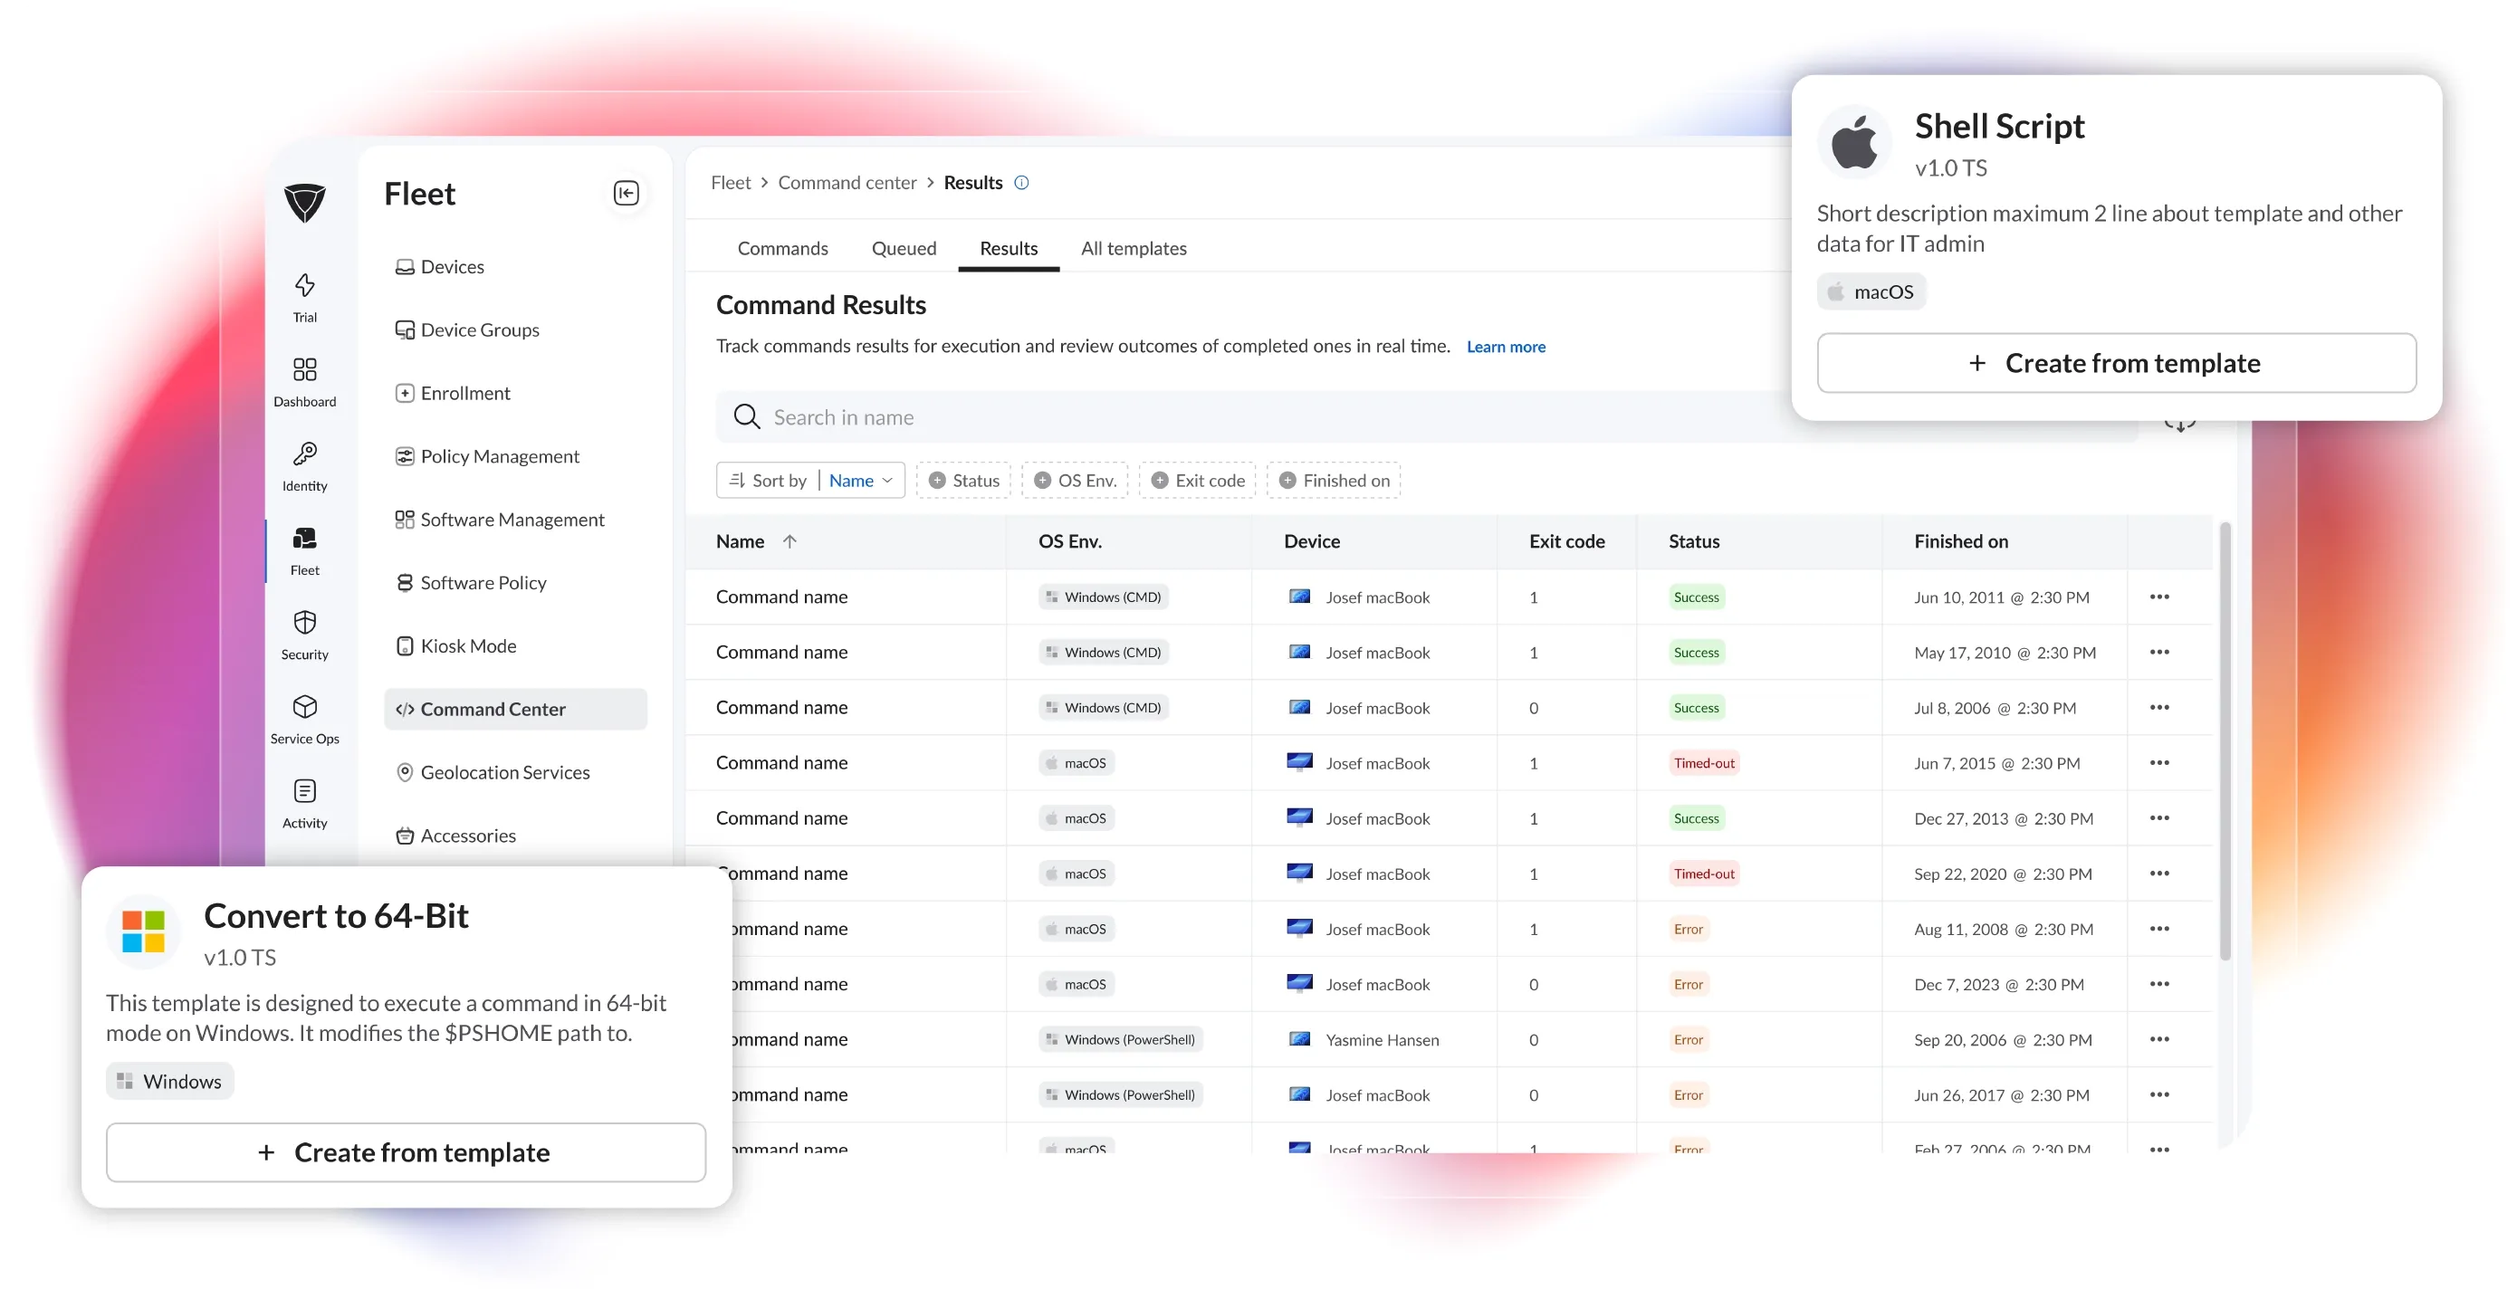Image resolution: width=2517 pixels, height=1289 pixels.
Task: Open the Activity section
Action: click(x=305, y=803)
